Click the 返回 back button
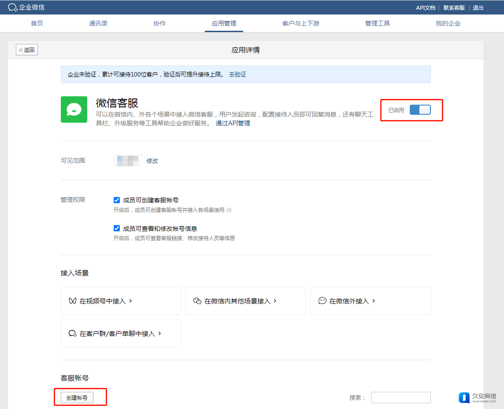This screenshot has height=409, width=504. coord(27,50)
